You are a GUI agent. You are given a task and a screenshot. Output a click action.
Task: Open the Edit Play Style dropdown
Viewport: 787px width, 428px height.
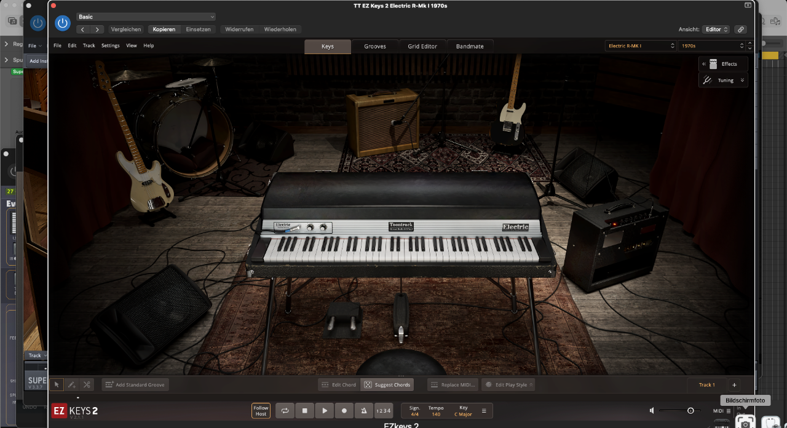point(508,384)
